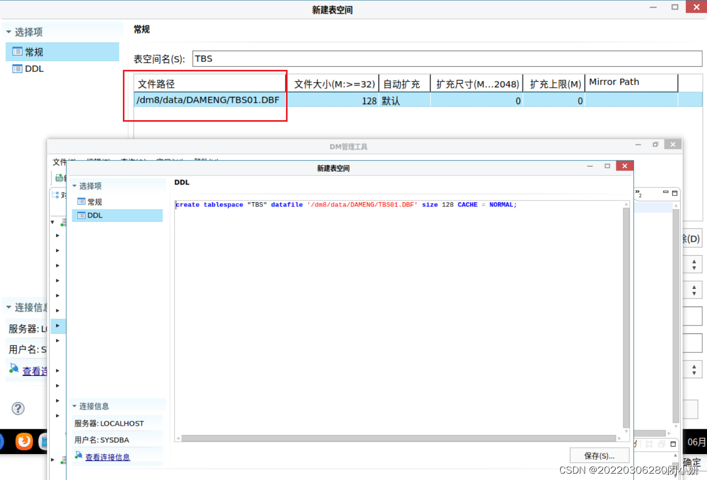Click the 保存(S)... button
This screenshot has width=707, height=480.
pos(599,456)
